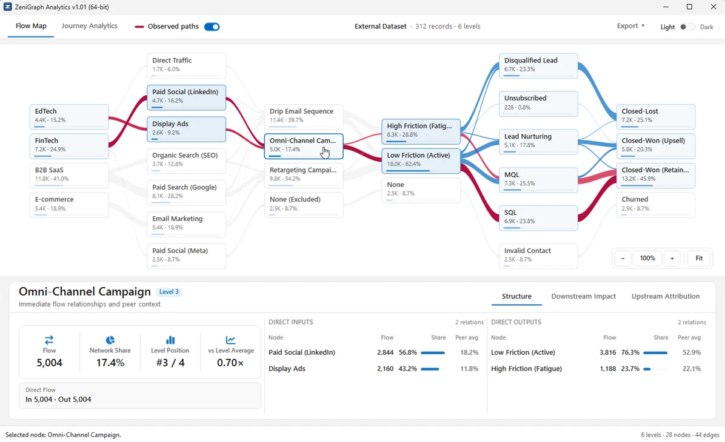The width and height of the screenshot is (725, 442).
Task: Click the status bar selected node text
Action: pos(63,435)
